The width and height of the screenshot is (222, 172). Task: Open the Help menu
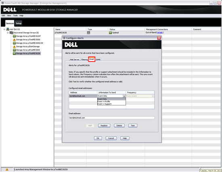click(21, 16)
